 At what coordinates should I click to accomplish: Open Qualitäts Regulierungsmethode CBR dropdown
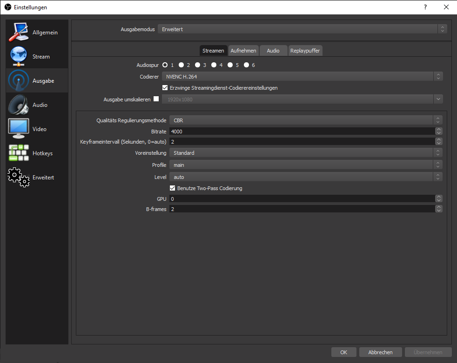click(305, 120)
